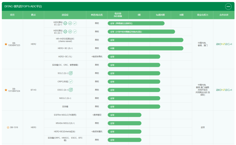Click the circled checkmark in topmost HER2表达 EC row
This screenshot has width=236, height=145.
coord(75,23)
